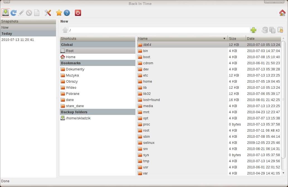The height and width of the screenshot is (187, 288).
Task: Click the gold star icon
Action: 59,13
